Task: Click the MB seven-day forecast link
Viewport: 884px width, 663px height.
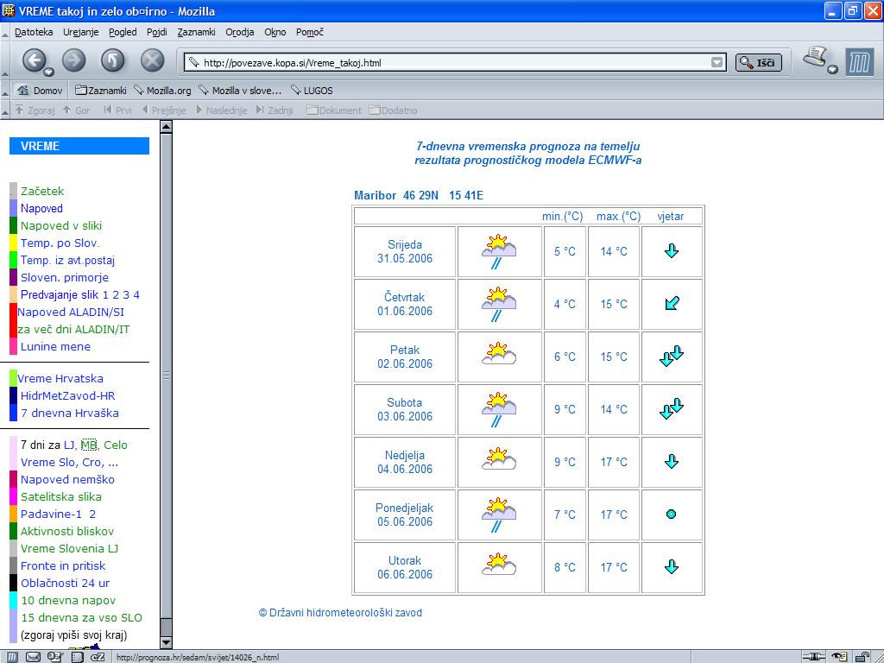Action: coord(89,445)
